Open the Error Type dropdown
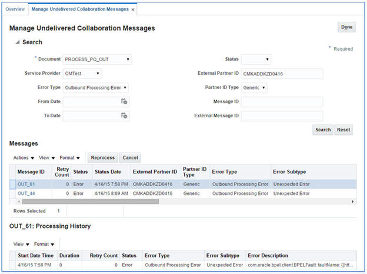 coord(95,88)
